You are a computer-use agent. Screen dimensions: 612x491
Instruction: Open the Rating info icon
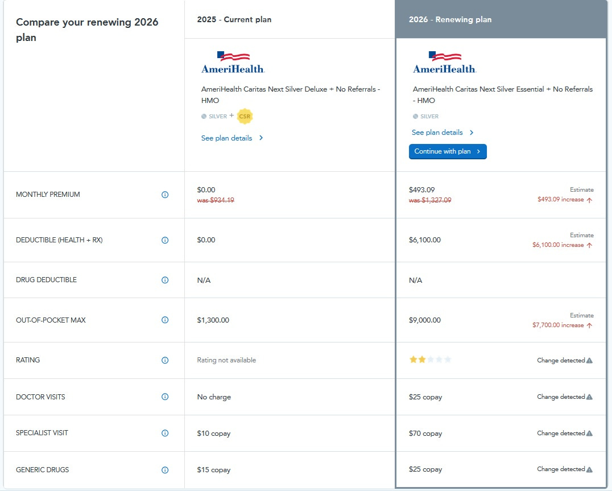click(x=165, y=360)
